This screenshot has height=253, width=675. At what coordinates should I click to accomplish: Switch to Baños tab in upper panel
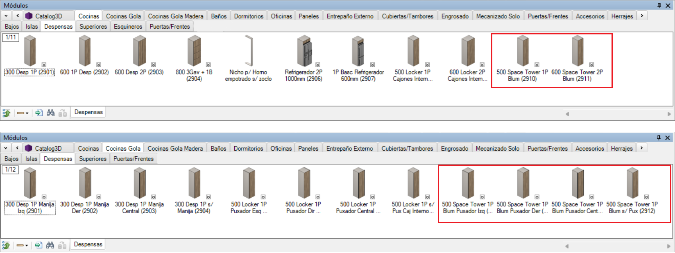click(x=219, y=16)
